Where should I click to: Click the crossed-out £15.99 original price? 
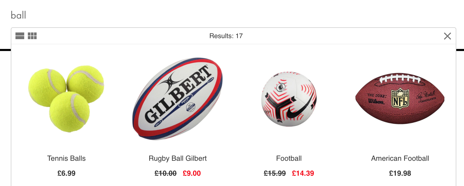[275, 173]
